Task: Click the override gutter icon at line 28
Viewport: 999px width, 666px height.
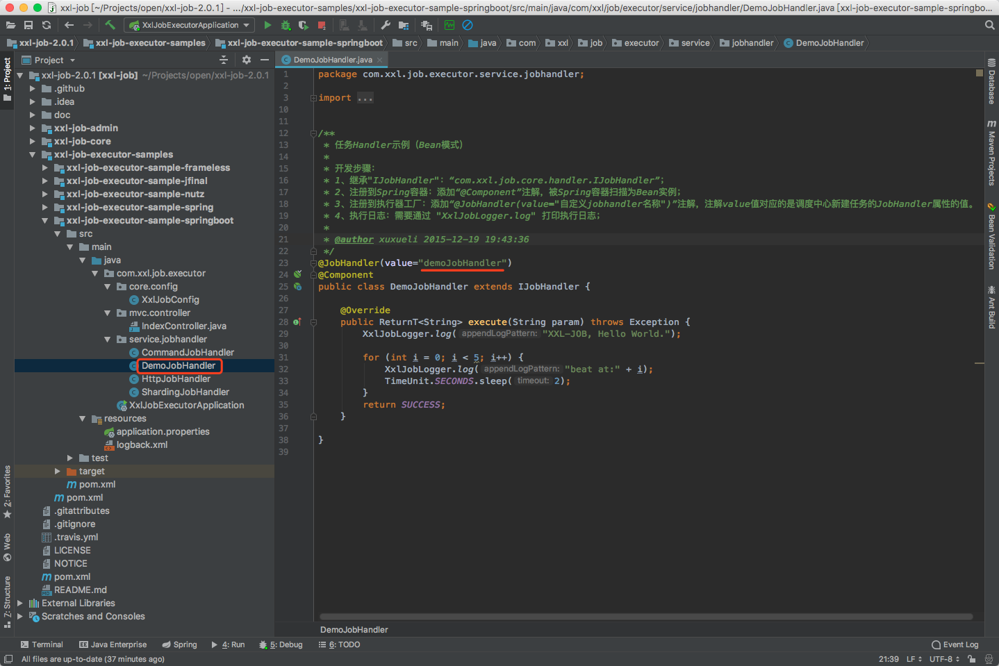Action: 297,322
